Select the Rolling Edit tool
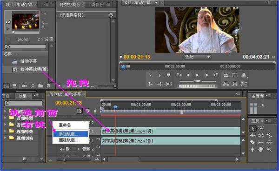Image resolution: width=279 pixels, height=171 pixels. [261, 135]
